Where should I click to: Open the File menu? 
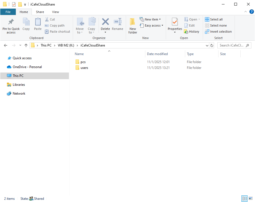pyautogui.click(x=8, y=12)
